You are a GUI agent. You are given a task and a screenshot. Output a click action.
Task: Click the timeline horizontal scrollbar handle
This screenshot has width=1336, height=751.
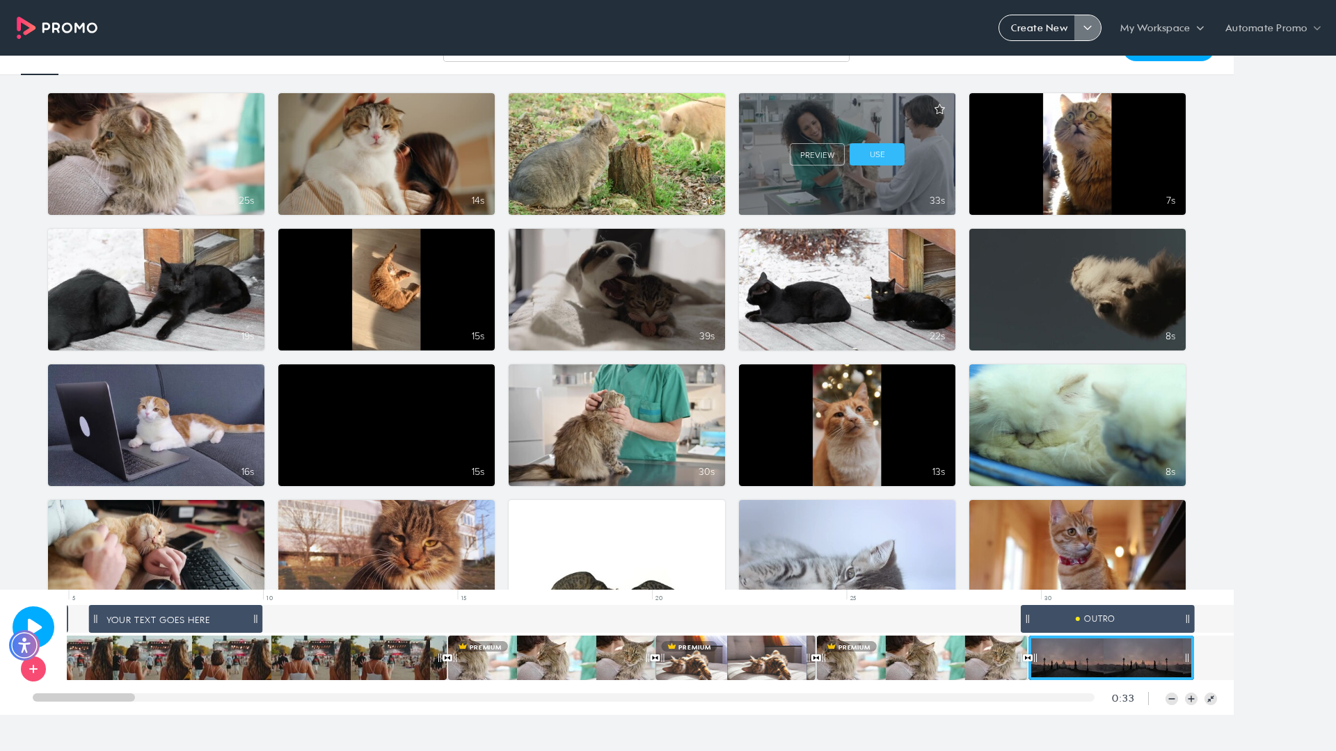(x=83, y=697)
